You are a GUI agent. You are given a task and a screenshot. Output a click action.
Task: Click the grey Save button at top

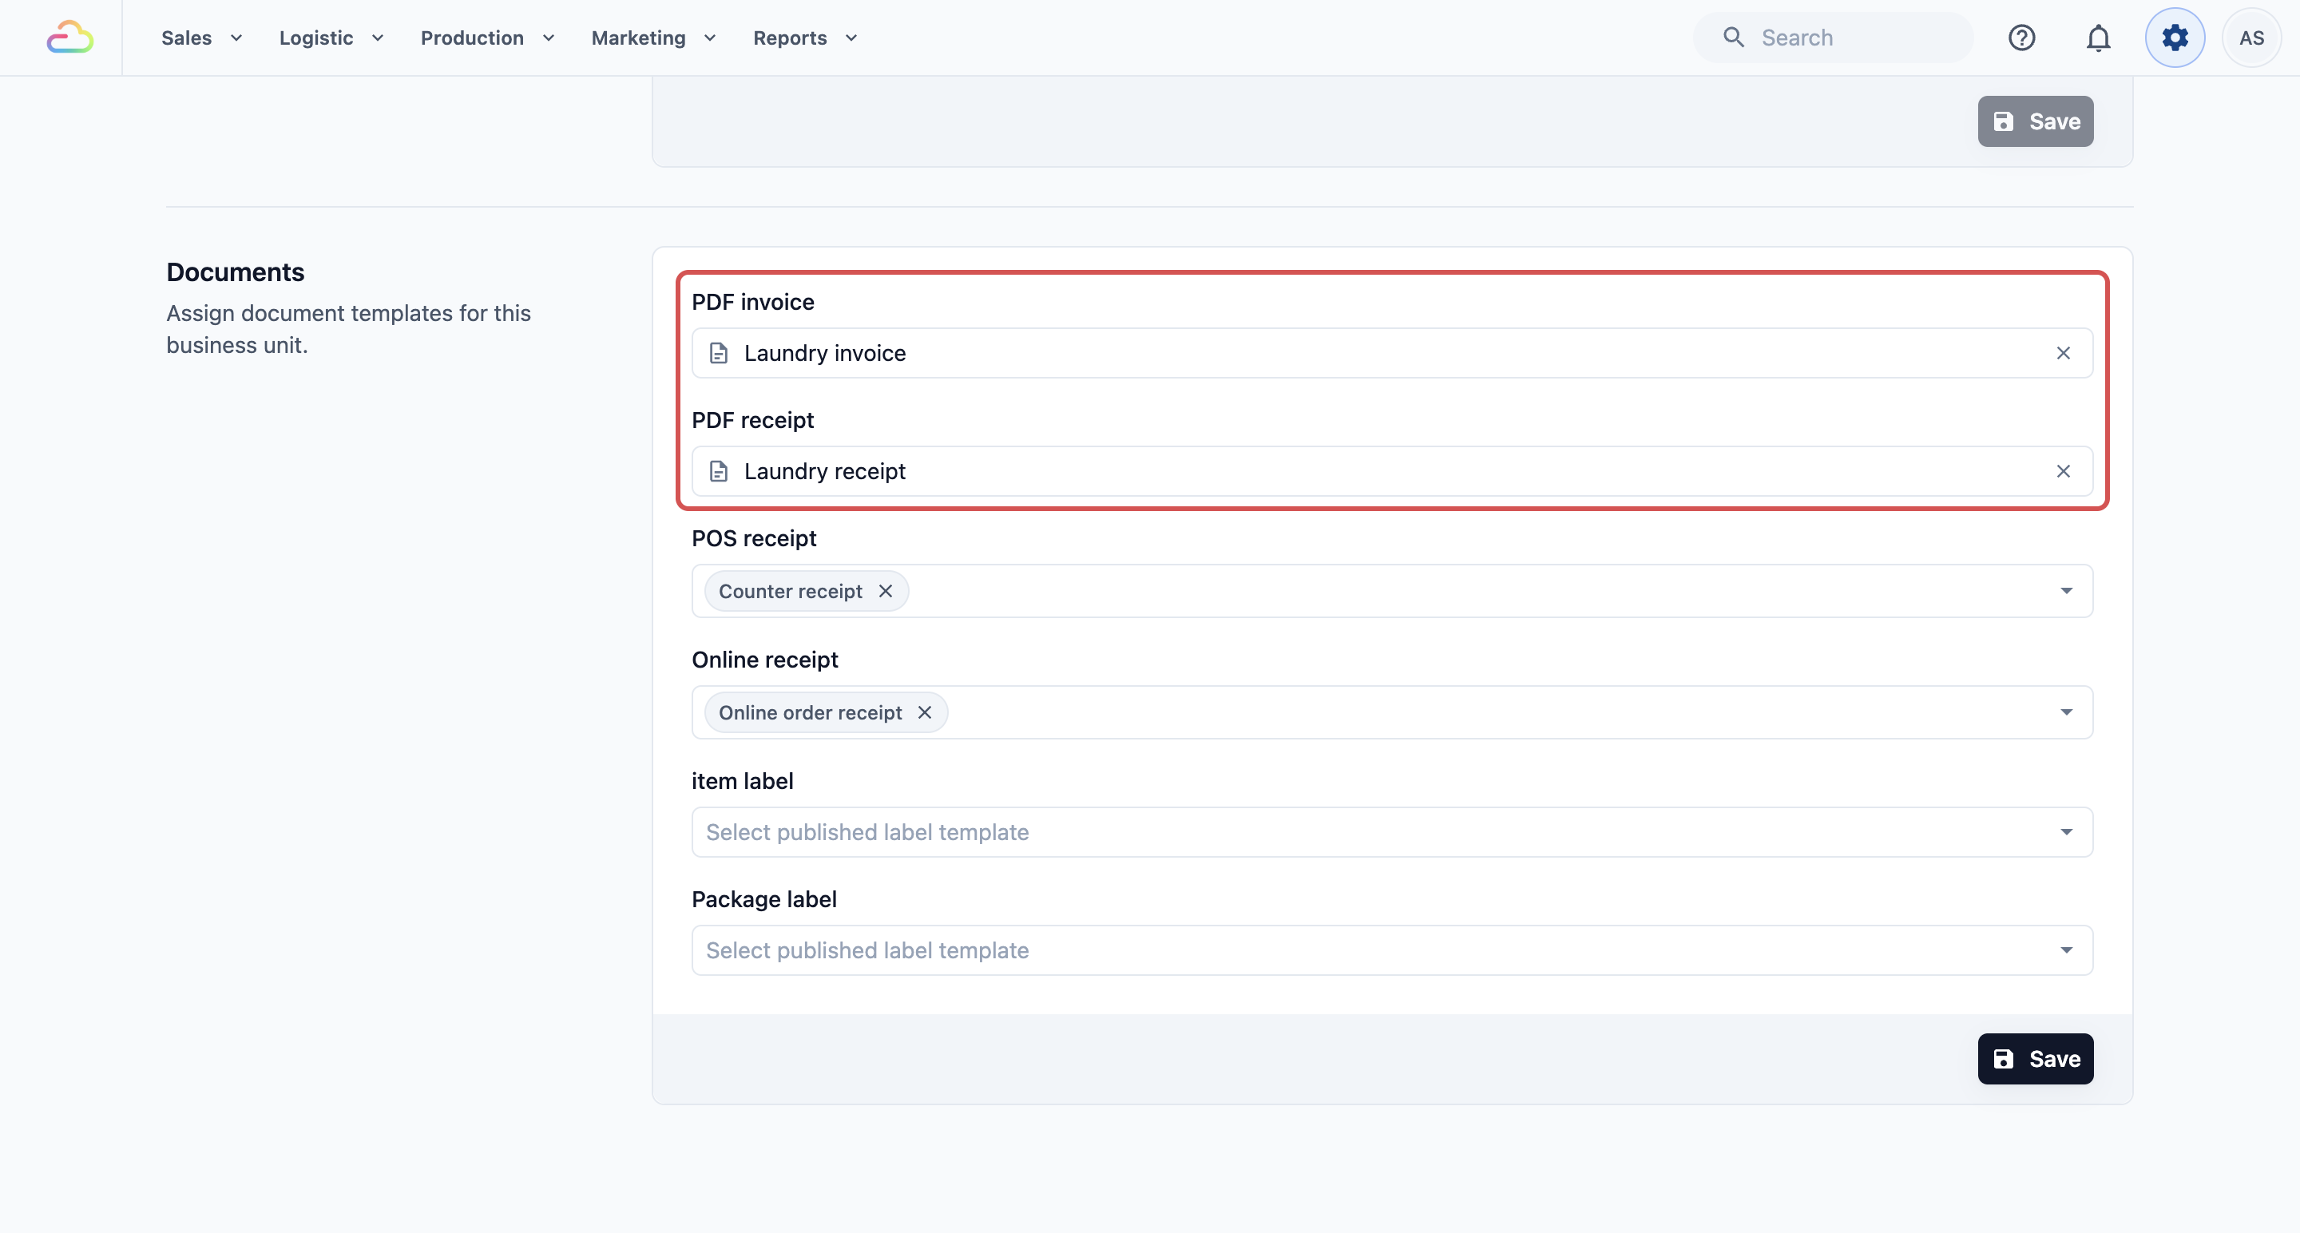click(2036, 121)
